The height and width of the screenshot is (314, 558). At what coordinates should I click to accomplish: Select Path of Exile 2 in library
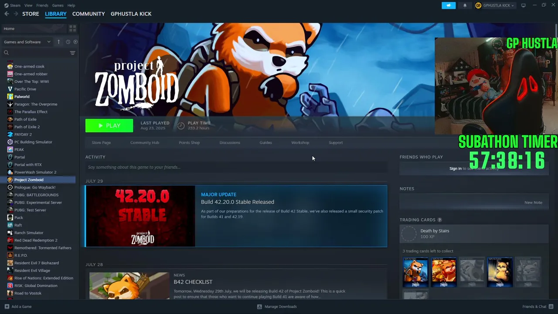click(x=27, y=127)
